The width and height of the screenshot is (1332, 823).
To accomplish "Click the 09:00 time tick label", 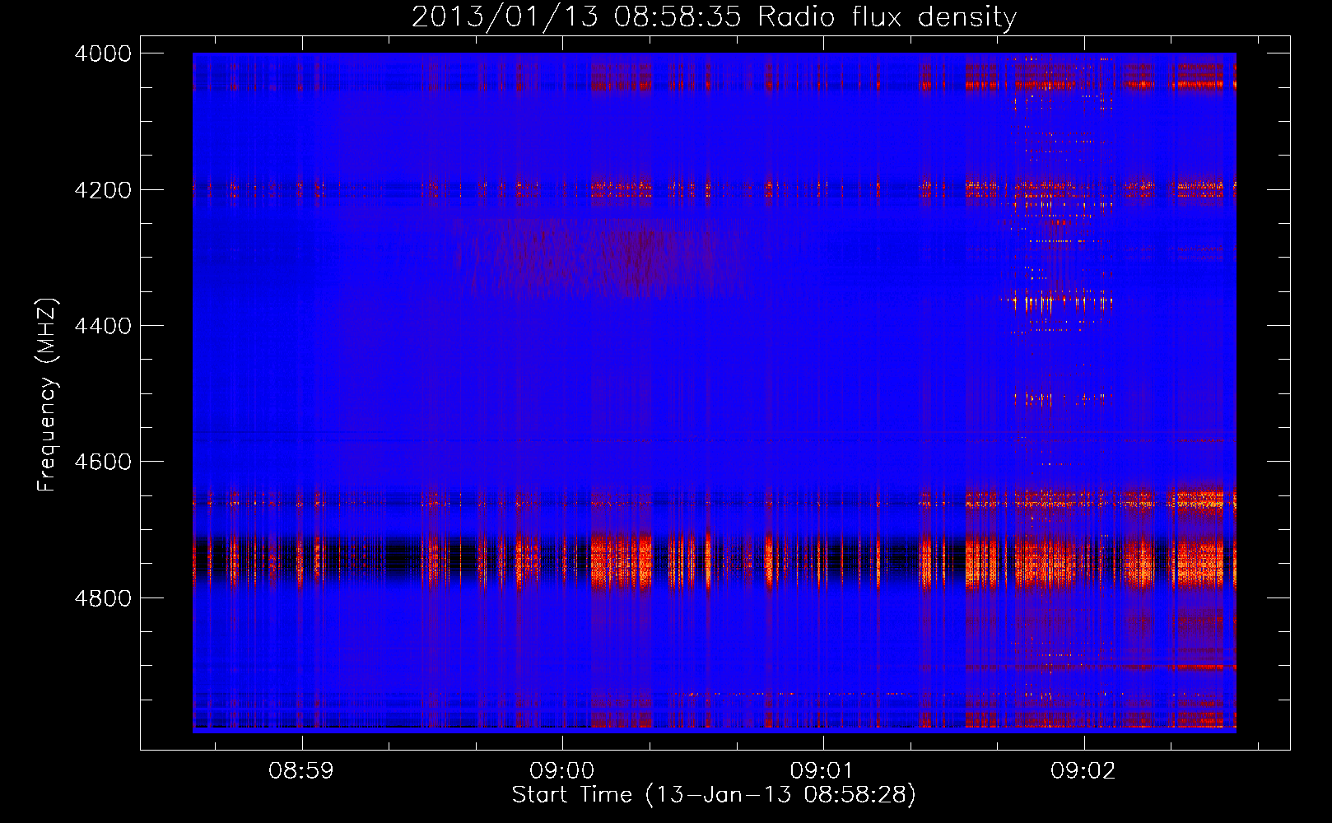I will 562,771.
